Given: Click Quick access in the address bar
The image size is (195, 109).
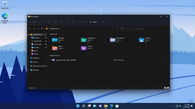Looking at the screenshot, I should (54, 28).
